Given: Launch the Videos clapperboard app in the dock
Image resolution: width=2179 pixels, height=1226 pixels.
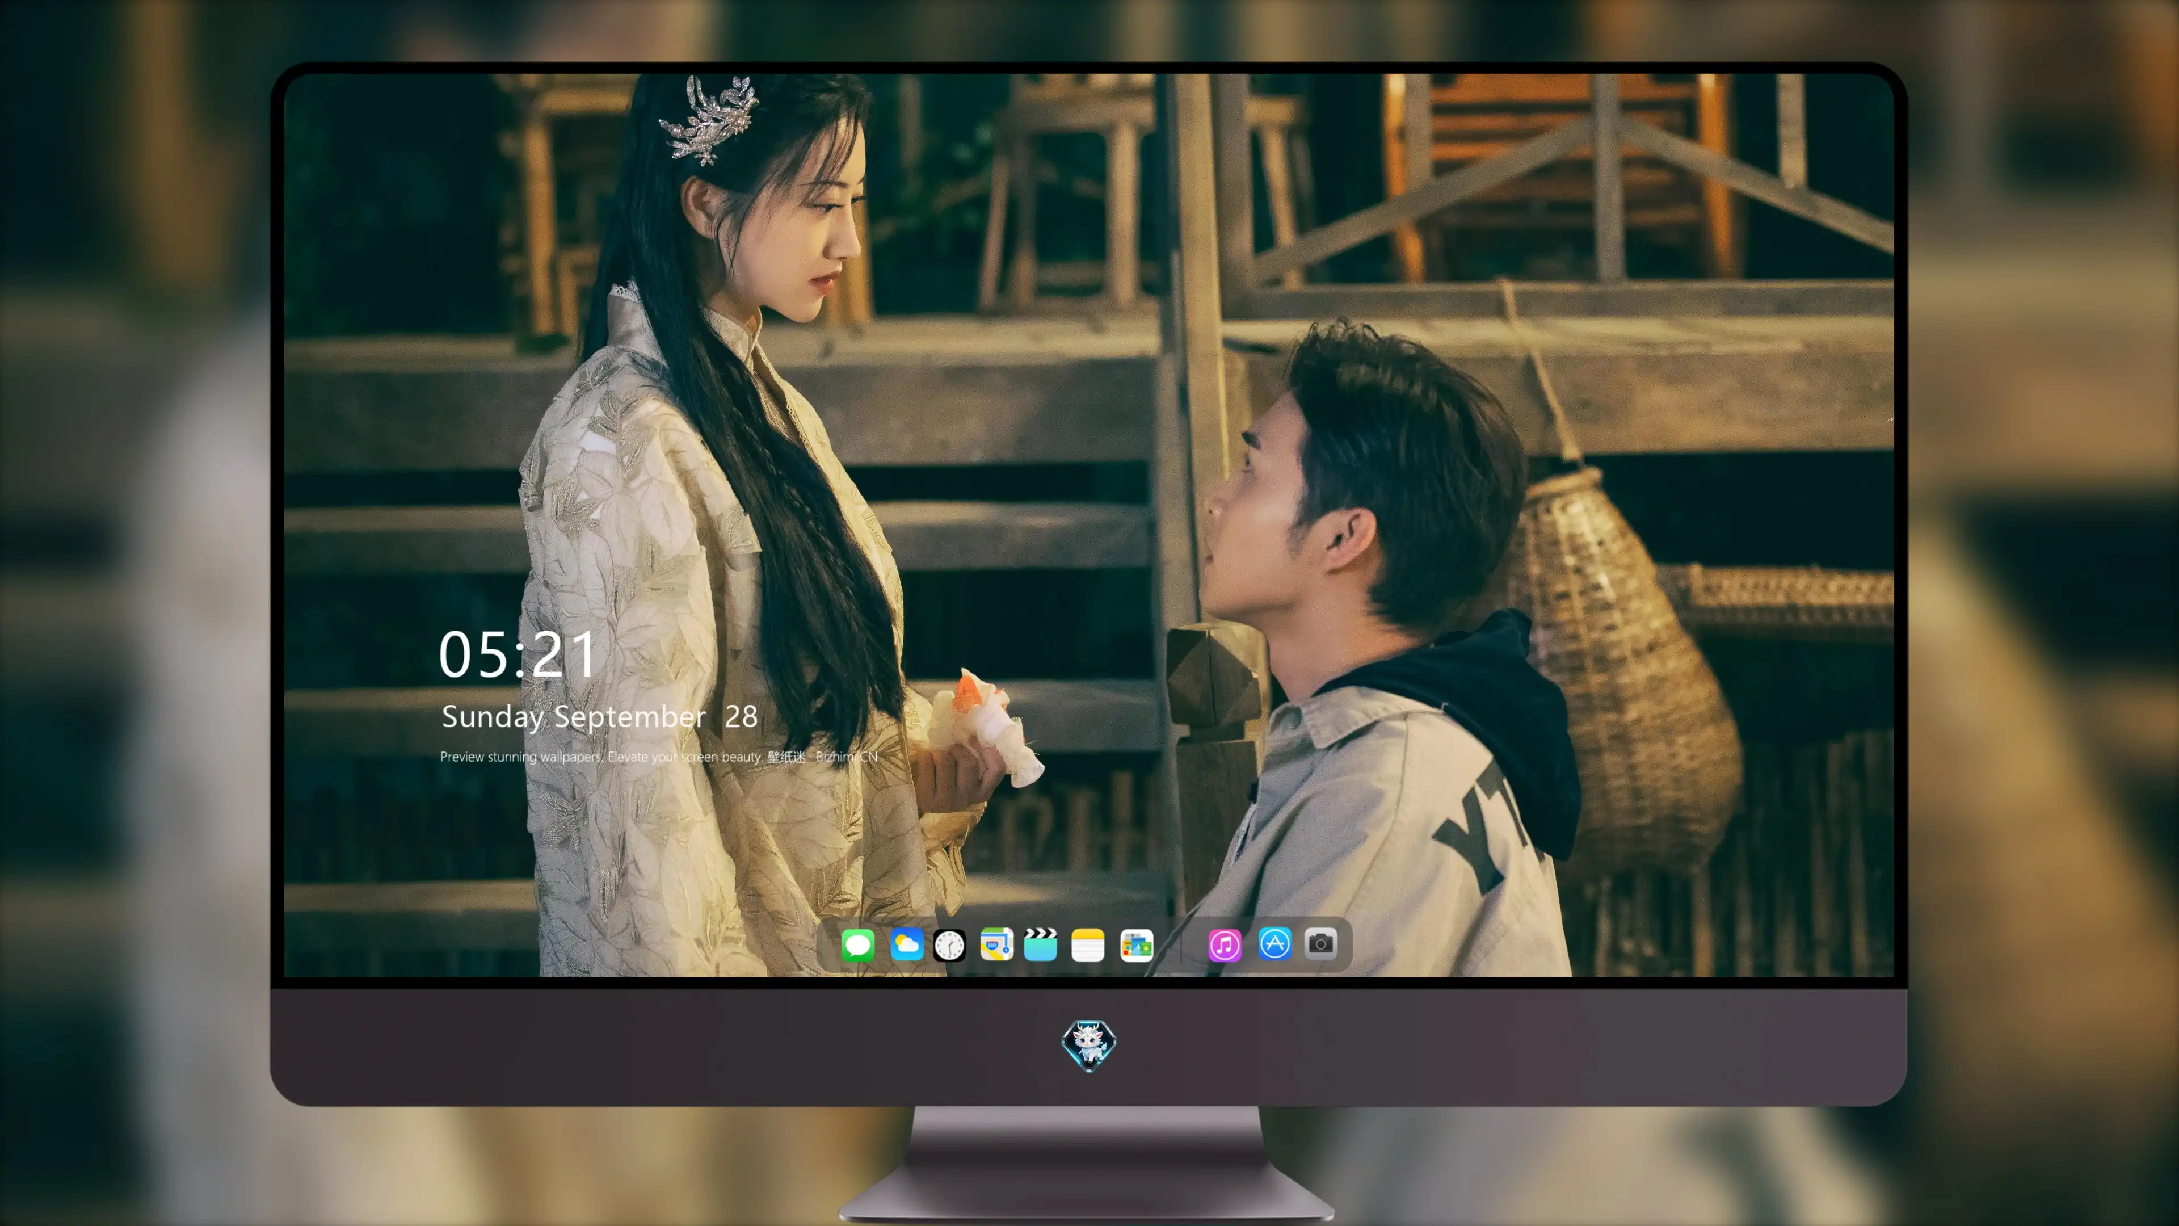Looking at the screenshot, I should [x=1041, y=944].
